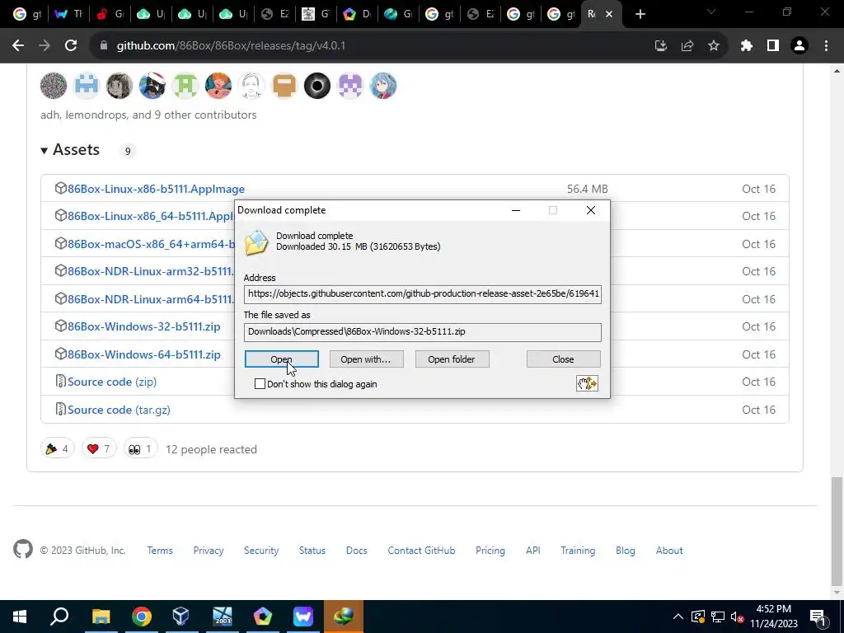Click the heart reaction with 7
The image size is (844, 633).
pos(99,449)
